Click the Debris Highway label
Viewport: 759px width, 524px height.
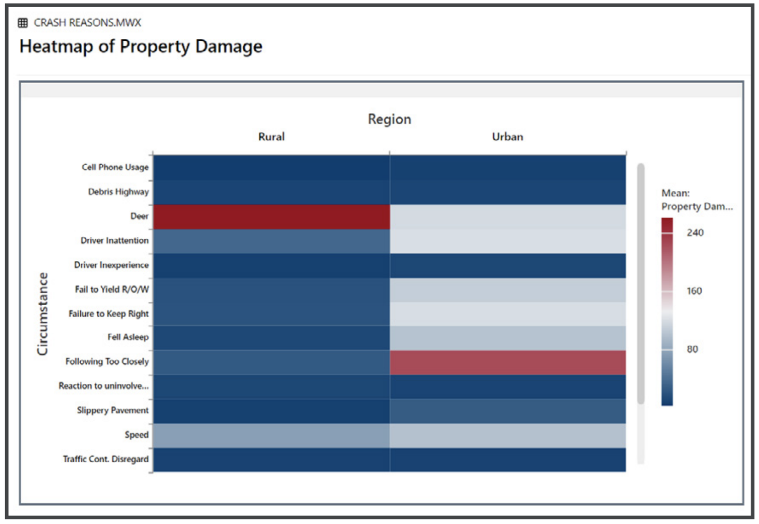click(118, 192)
